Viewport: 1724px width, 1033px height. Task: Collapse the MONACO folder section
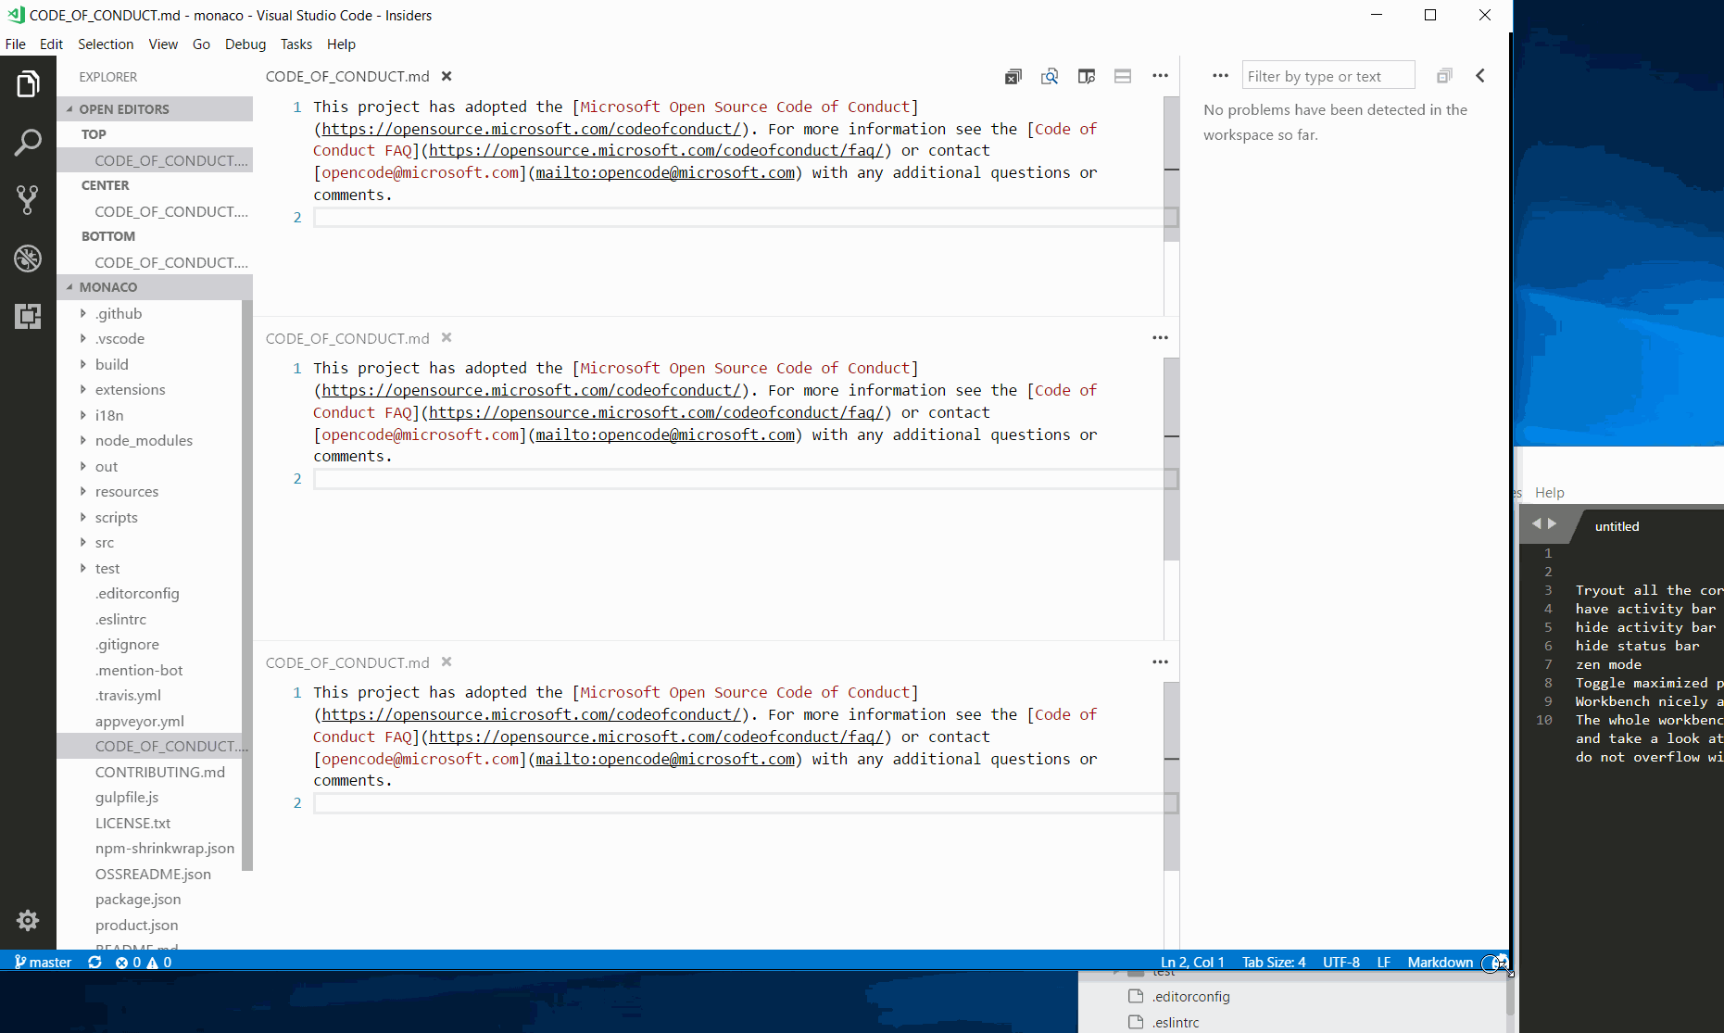(155, 287)
